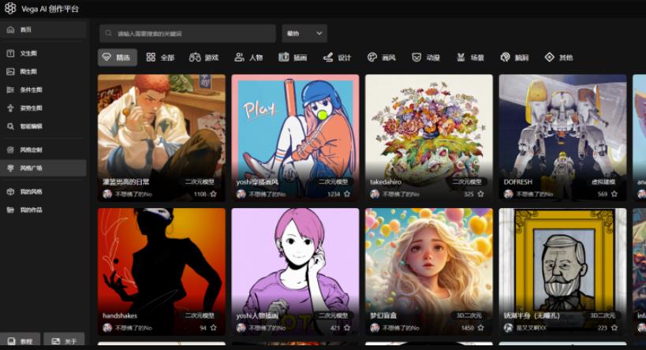
Task: Open the 文生图 text-to-image tool
Action: coord(28,54)
